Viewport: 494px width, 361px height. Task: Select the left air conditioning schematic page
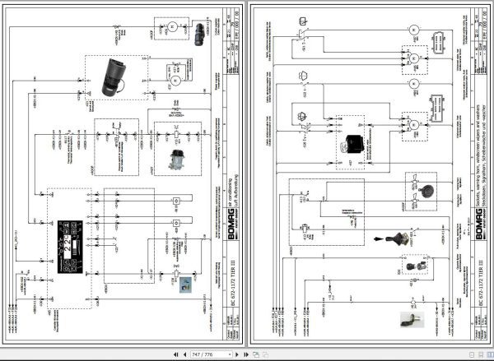pos(123,174)
